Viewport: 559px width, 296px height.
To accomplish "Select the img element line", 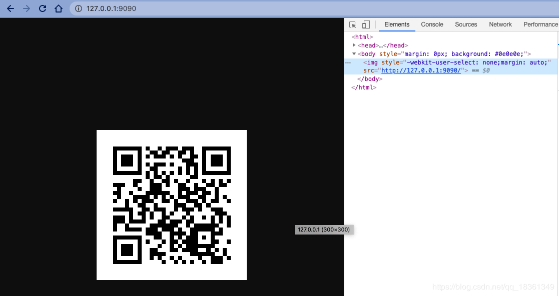I will [450, 66].
